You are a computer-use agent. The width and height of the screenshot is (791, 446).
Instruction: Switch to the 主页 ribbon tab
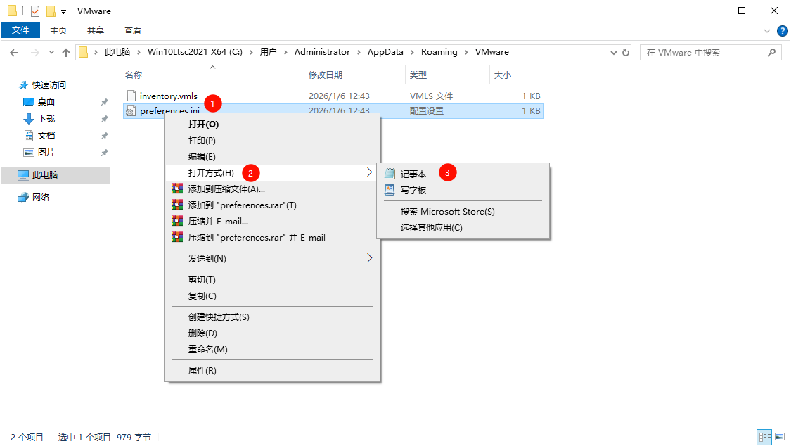(x=58, y=31)
